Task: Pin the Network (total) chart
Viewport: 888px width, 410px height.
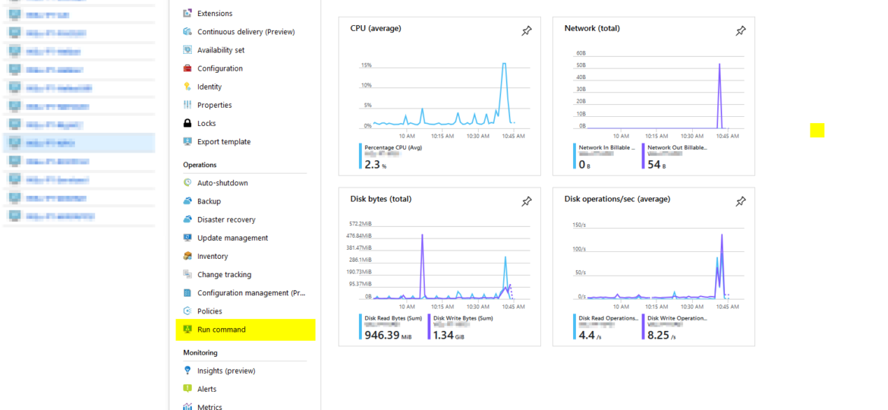Action: click(x=741, y=32)
